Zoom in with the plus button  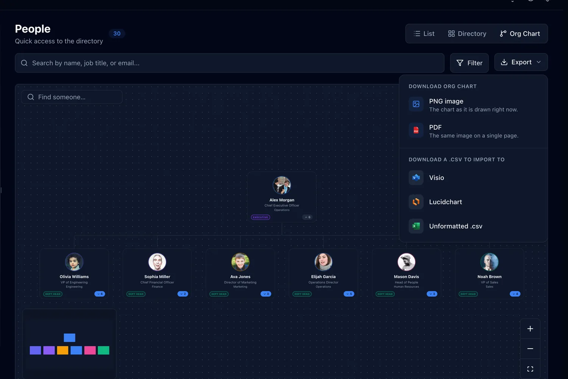point(530,329)
